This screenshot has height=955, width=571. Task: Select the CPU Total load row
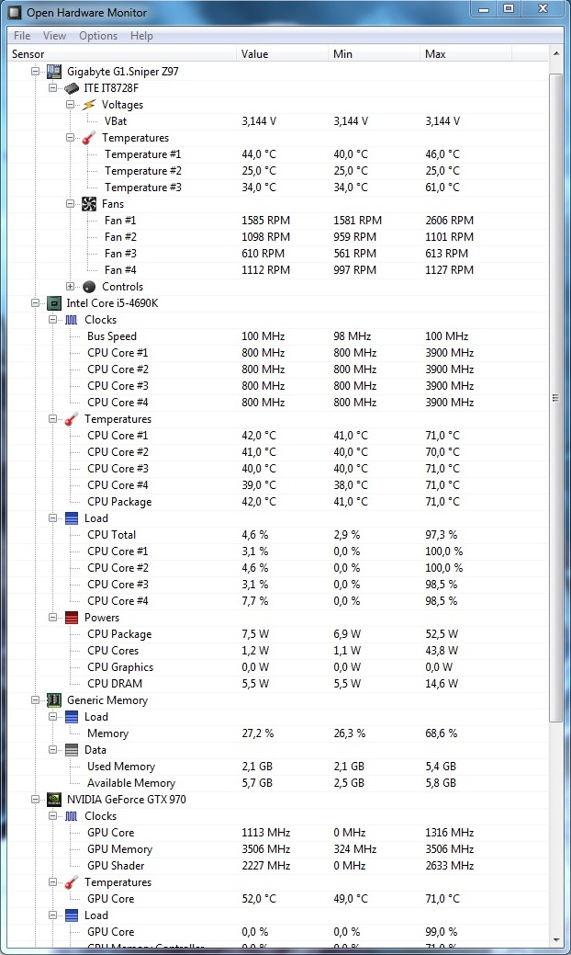[x=277, y=535]
